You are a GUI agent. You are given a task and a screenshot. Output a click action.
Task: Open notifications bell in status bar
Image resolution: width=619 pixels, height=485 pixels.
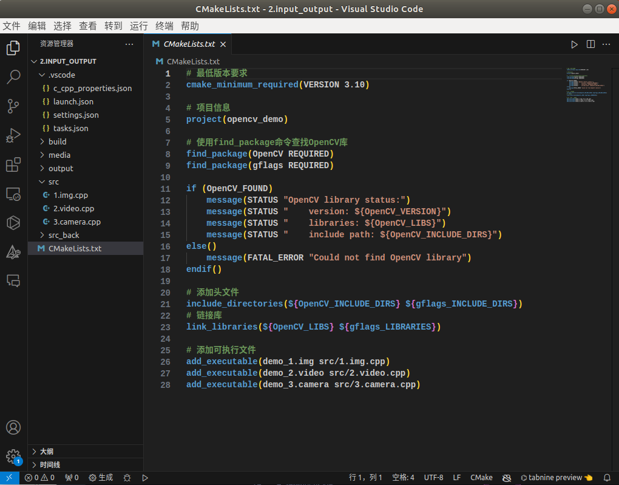coord(607,478)
